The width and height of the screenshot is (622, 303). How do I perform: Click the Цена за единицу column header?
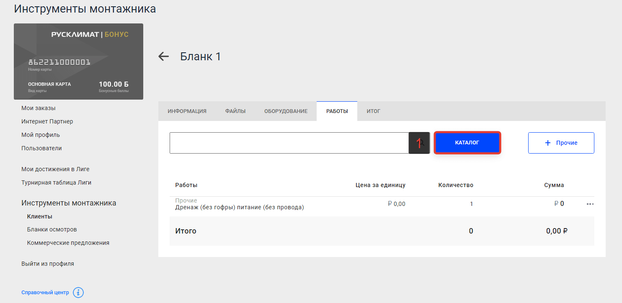(x=380, y=185)
